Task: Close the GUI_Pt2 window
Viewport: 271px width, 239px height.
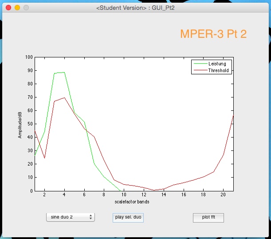Action: (x=8, y=8)
